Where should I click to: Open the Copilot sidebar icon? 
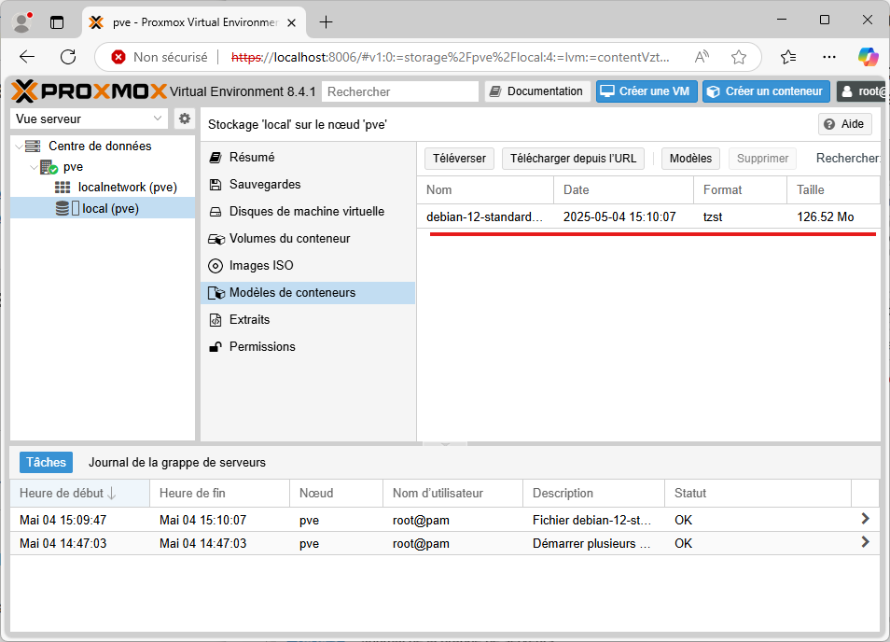tap(869, 57)
